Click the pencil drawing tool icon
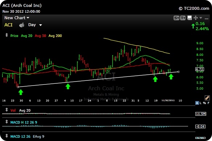212x141 pixels. coord(207,98)
